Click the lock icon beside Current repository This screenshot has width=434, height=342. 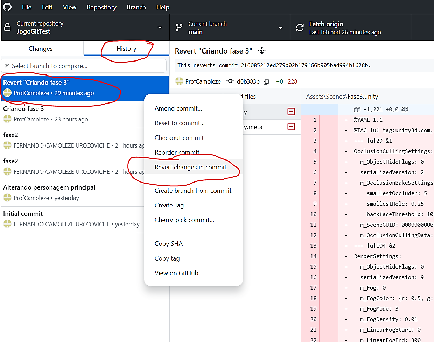tap(7, 28)
